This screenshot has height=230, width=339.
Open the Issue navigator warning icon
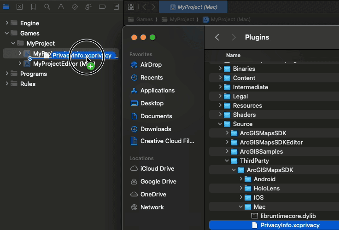[x=61, y=7]
